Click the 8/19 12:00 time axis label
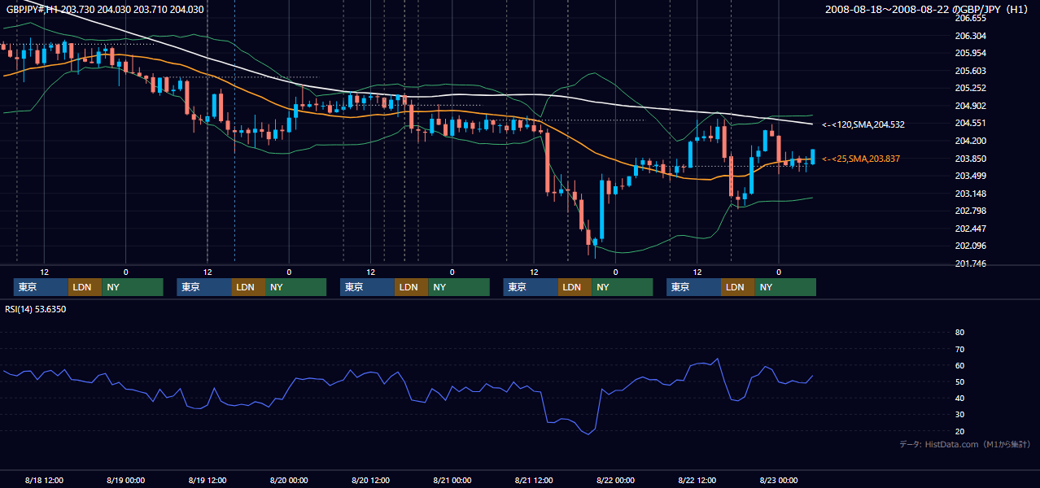Viewport: 1040px width, 488px height. pos(207,480)
